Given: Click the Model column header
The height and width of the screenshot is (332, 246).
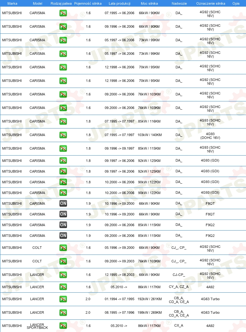Looking at the screenshot, I should [x=37, y=3].
